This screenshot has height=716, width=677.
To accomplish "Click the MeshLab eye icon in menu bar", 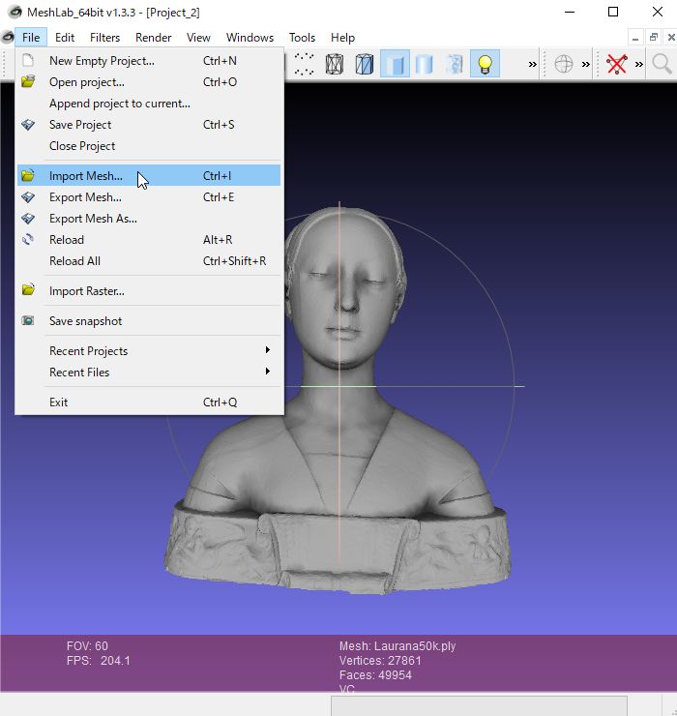I will tap(8, 37).
